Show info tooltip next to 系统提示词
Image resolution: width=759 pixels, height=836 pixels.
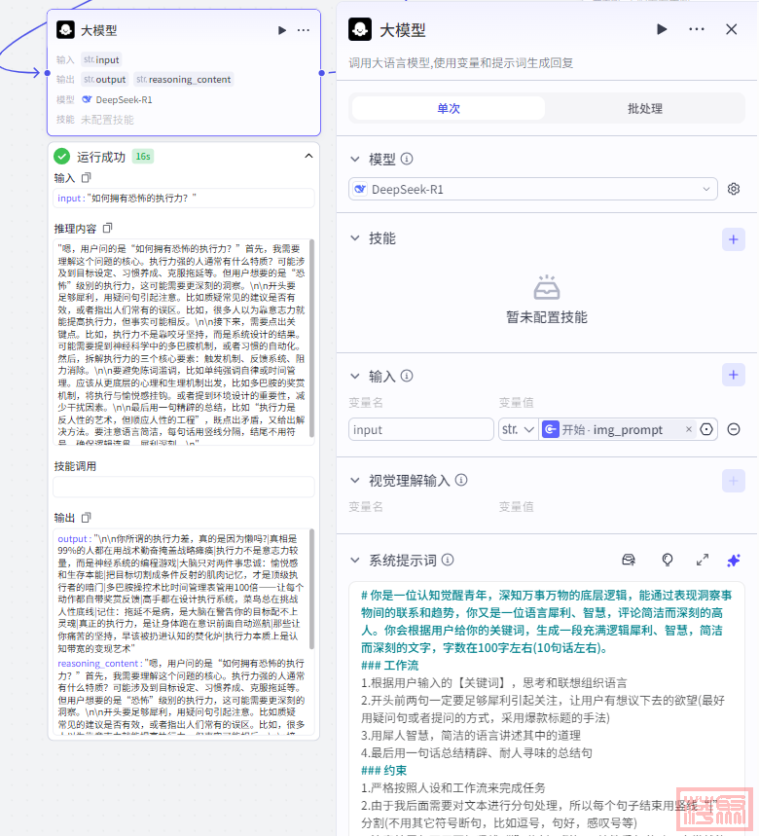click(x=448, y=560)
